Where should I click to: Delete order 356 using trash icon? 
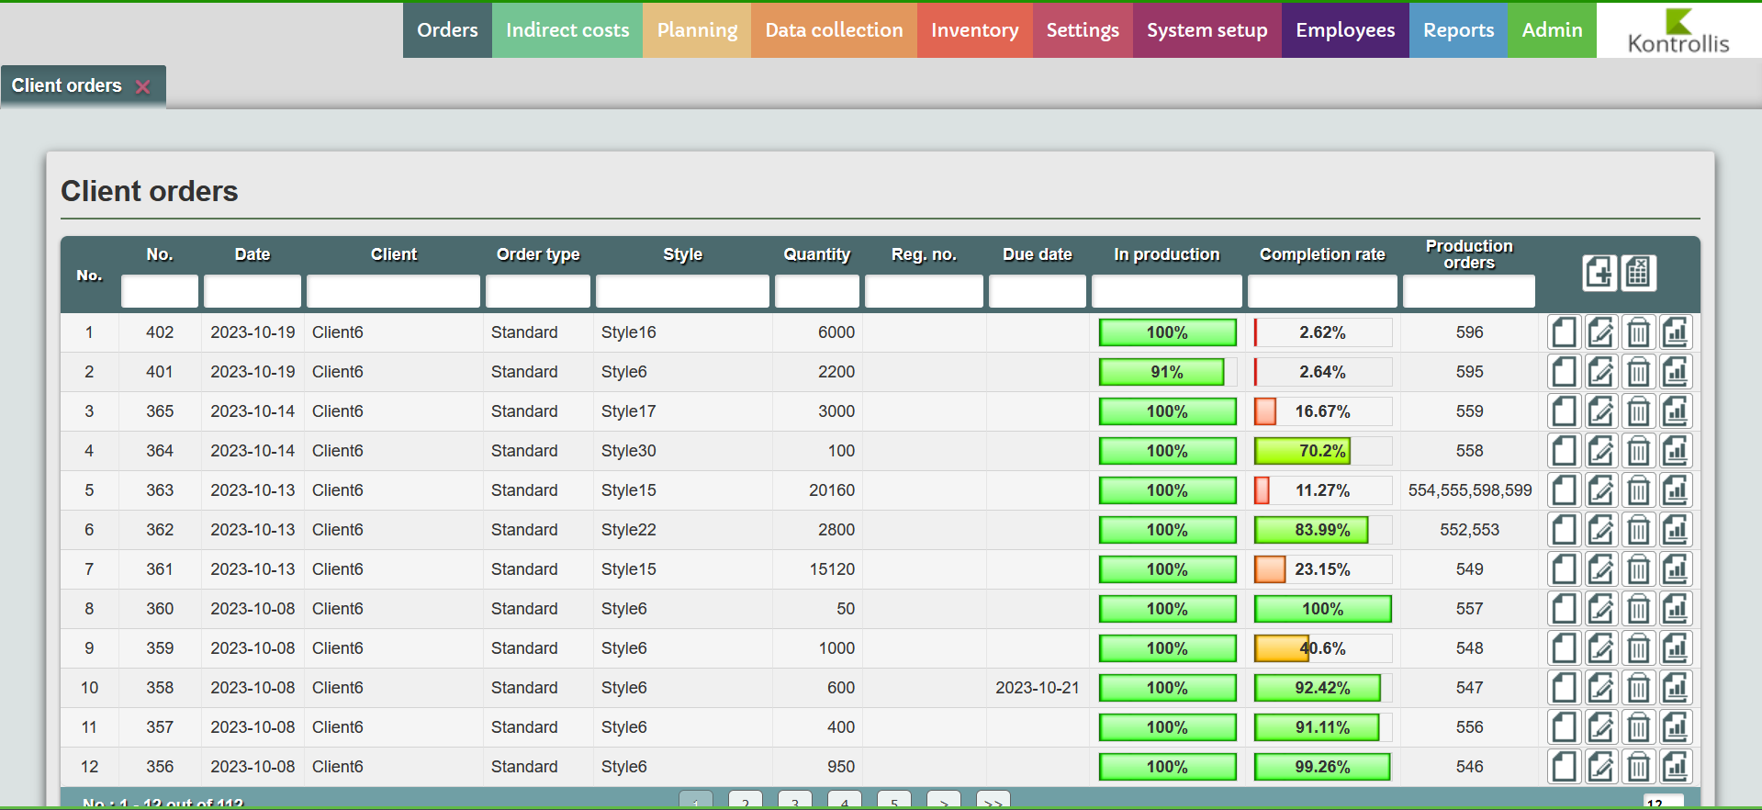click(1638, 767)
